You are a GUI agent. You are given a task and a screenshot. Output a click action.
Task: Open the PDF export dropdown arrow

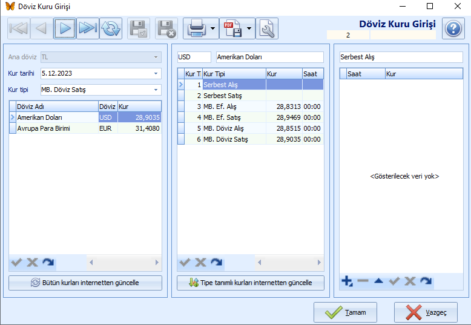pyautogui.click(x=249, y=28)
